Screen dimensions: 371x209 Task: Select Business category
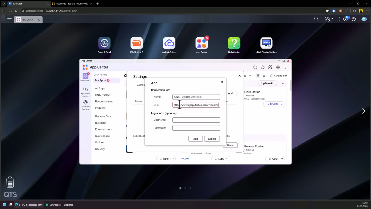click(x=101, y=123)
